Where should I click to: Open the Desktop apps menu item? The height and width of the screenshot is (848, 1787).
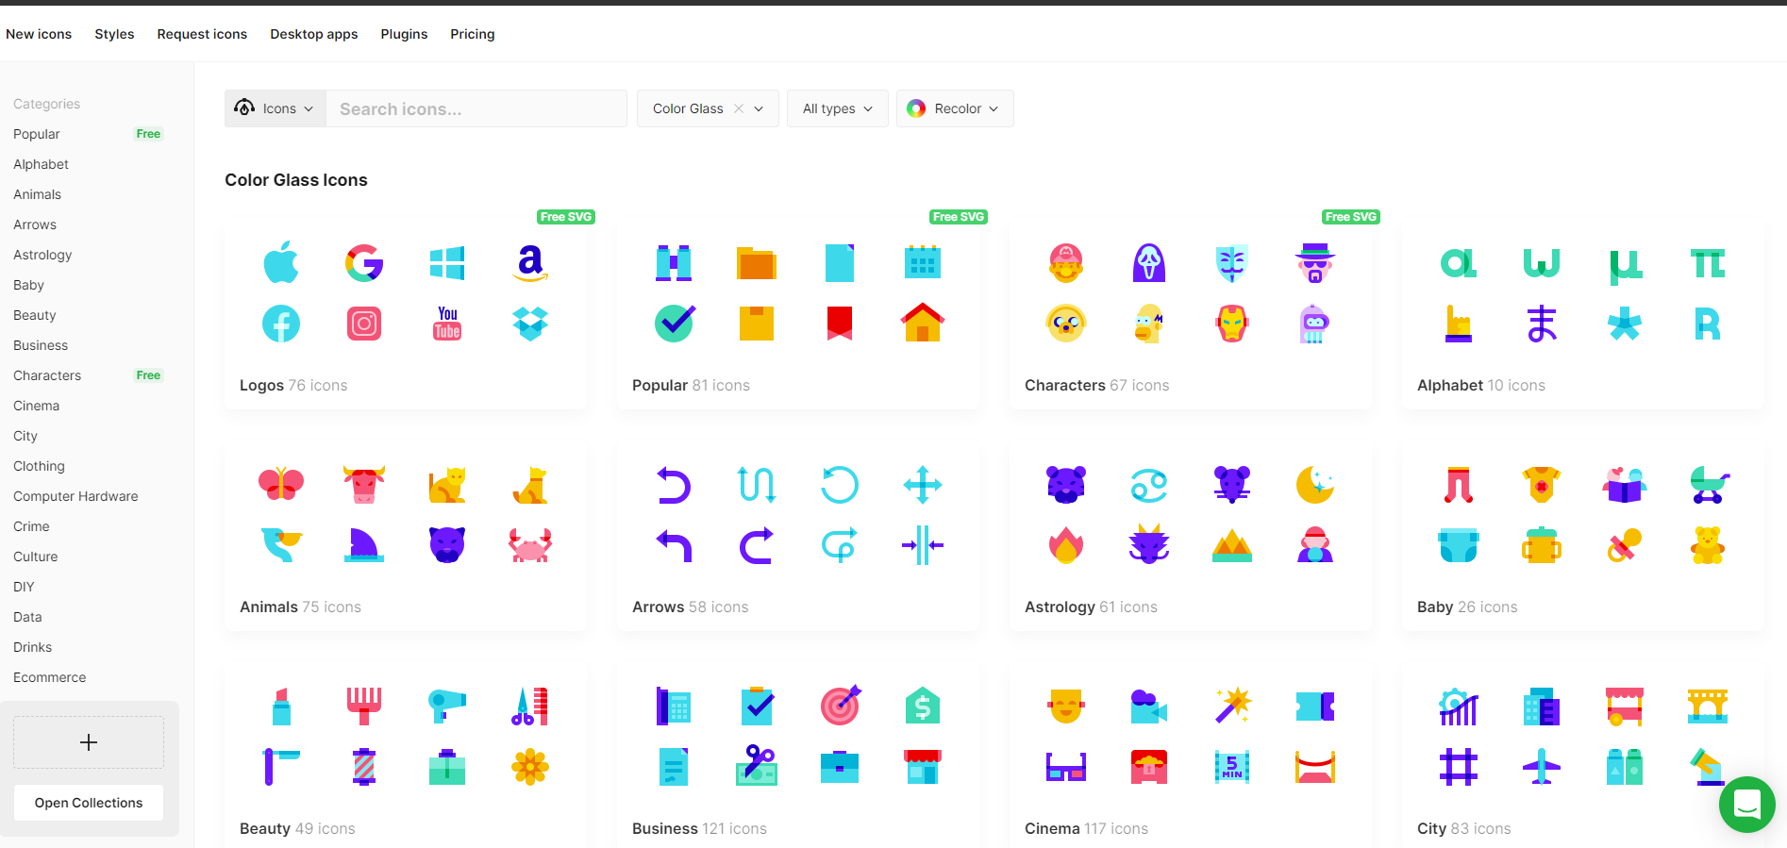313,34
